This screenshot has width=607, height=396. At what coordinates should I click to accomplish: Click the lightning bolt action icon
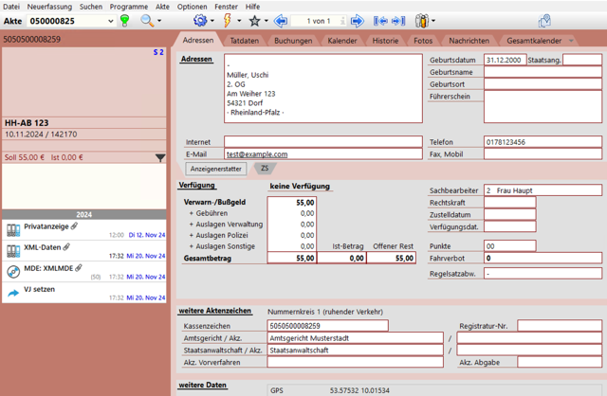pos(228,21)
